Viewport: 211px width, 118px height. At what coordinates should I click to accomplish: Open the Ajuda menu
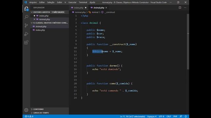click(92, 2)
